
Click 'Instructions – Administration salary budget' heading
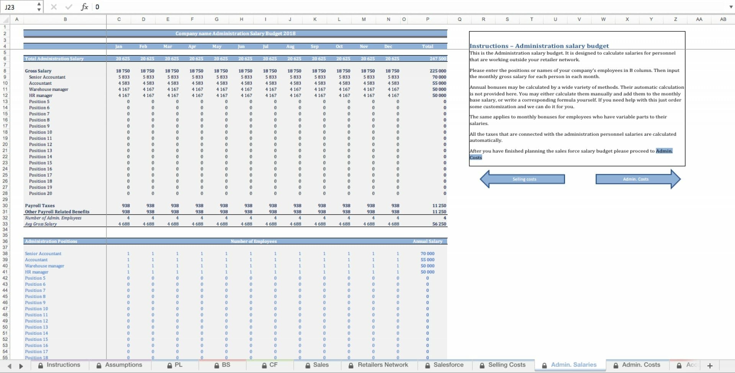pyautogui.click(x=539, y=46)
